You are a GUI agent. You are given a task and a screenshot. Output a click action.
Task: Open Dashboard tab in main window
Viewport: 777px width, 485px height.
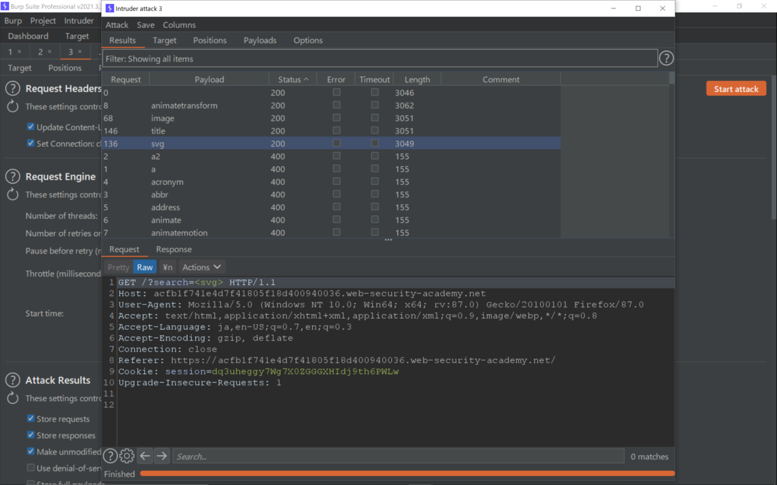28,36
